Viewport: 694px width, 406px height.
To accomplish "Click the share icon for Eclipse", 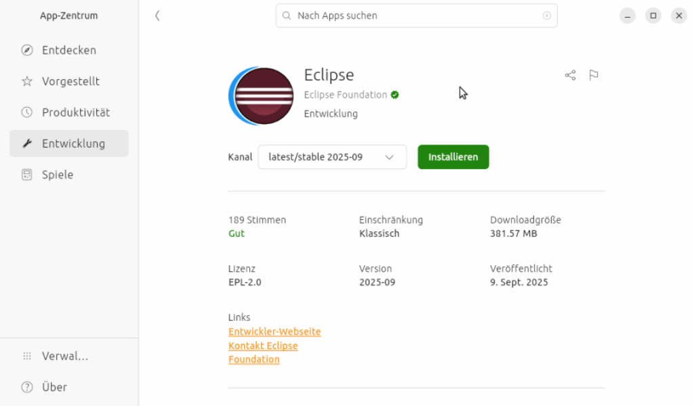I will pos(570,75).
